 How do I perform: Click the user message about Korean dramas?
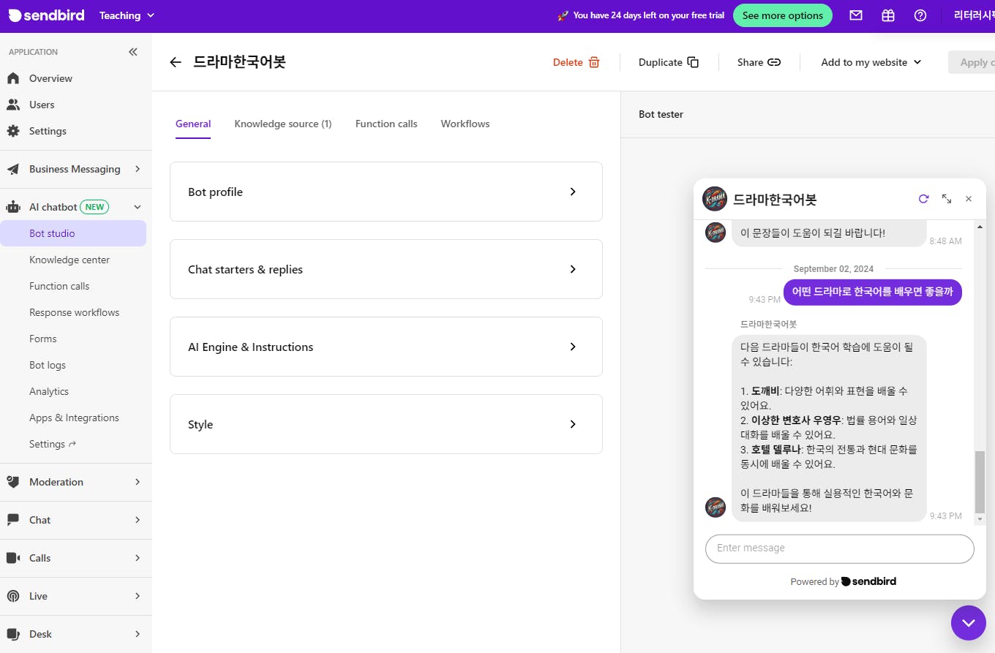873,292
